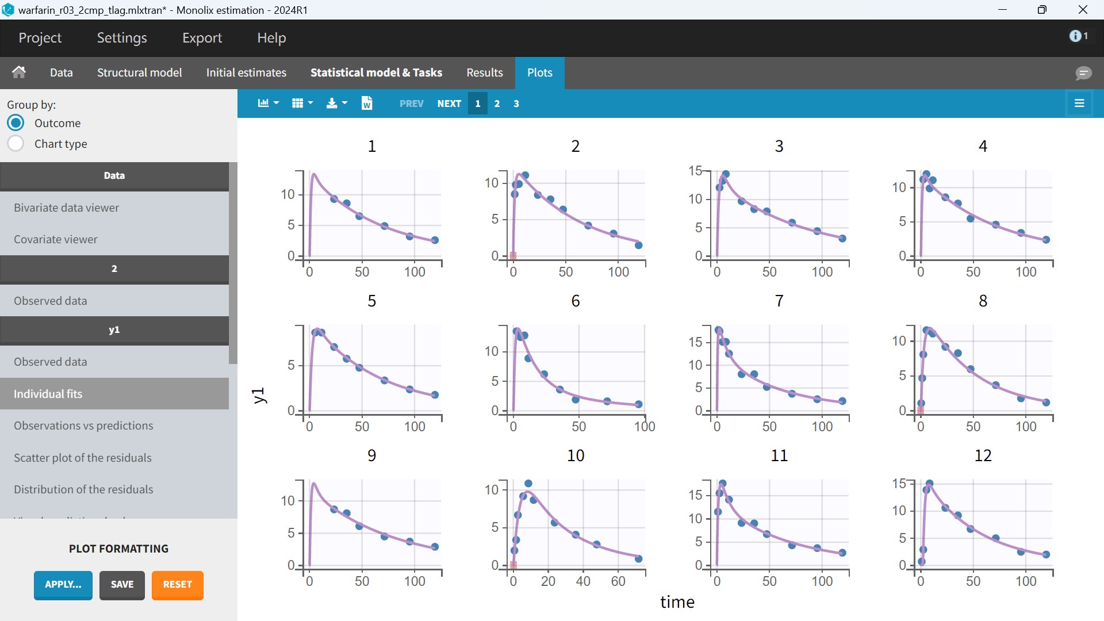
Task: Switch to the Results tab
Action: [484, 72]
